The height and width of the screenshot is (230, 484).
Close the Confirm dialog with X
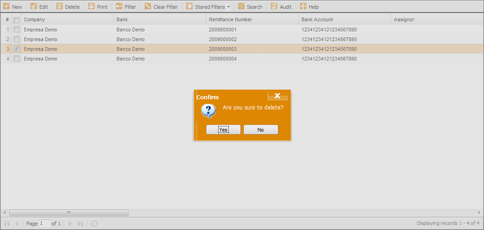tap(277, 96)
